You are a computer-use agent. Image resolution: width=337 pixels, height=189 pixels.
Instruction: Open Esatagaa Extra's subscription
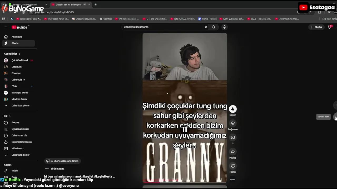[18, 93]
